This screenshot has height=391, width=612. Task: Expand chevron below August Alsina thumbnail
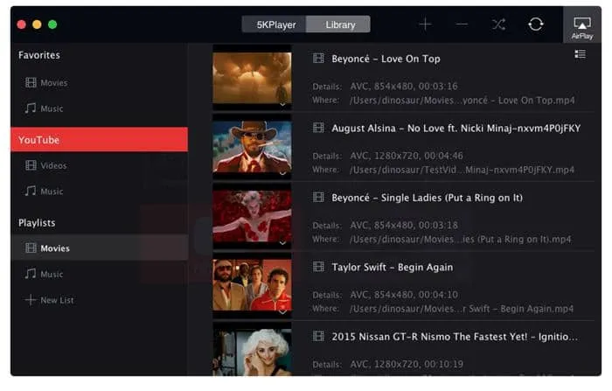[x=282, y=173]
